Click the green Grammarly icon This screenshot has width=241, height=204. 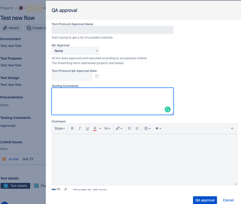click(168, 109)
